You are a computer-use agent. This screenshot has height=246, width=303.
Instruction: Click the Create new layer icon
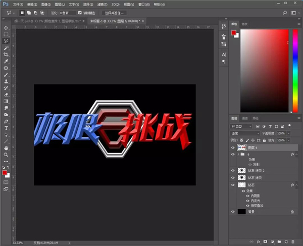(x=286, y=241)
